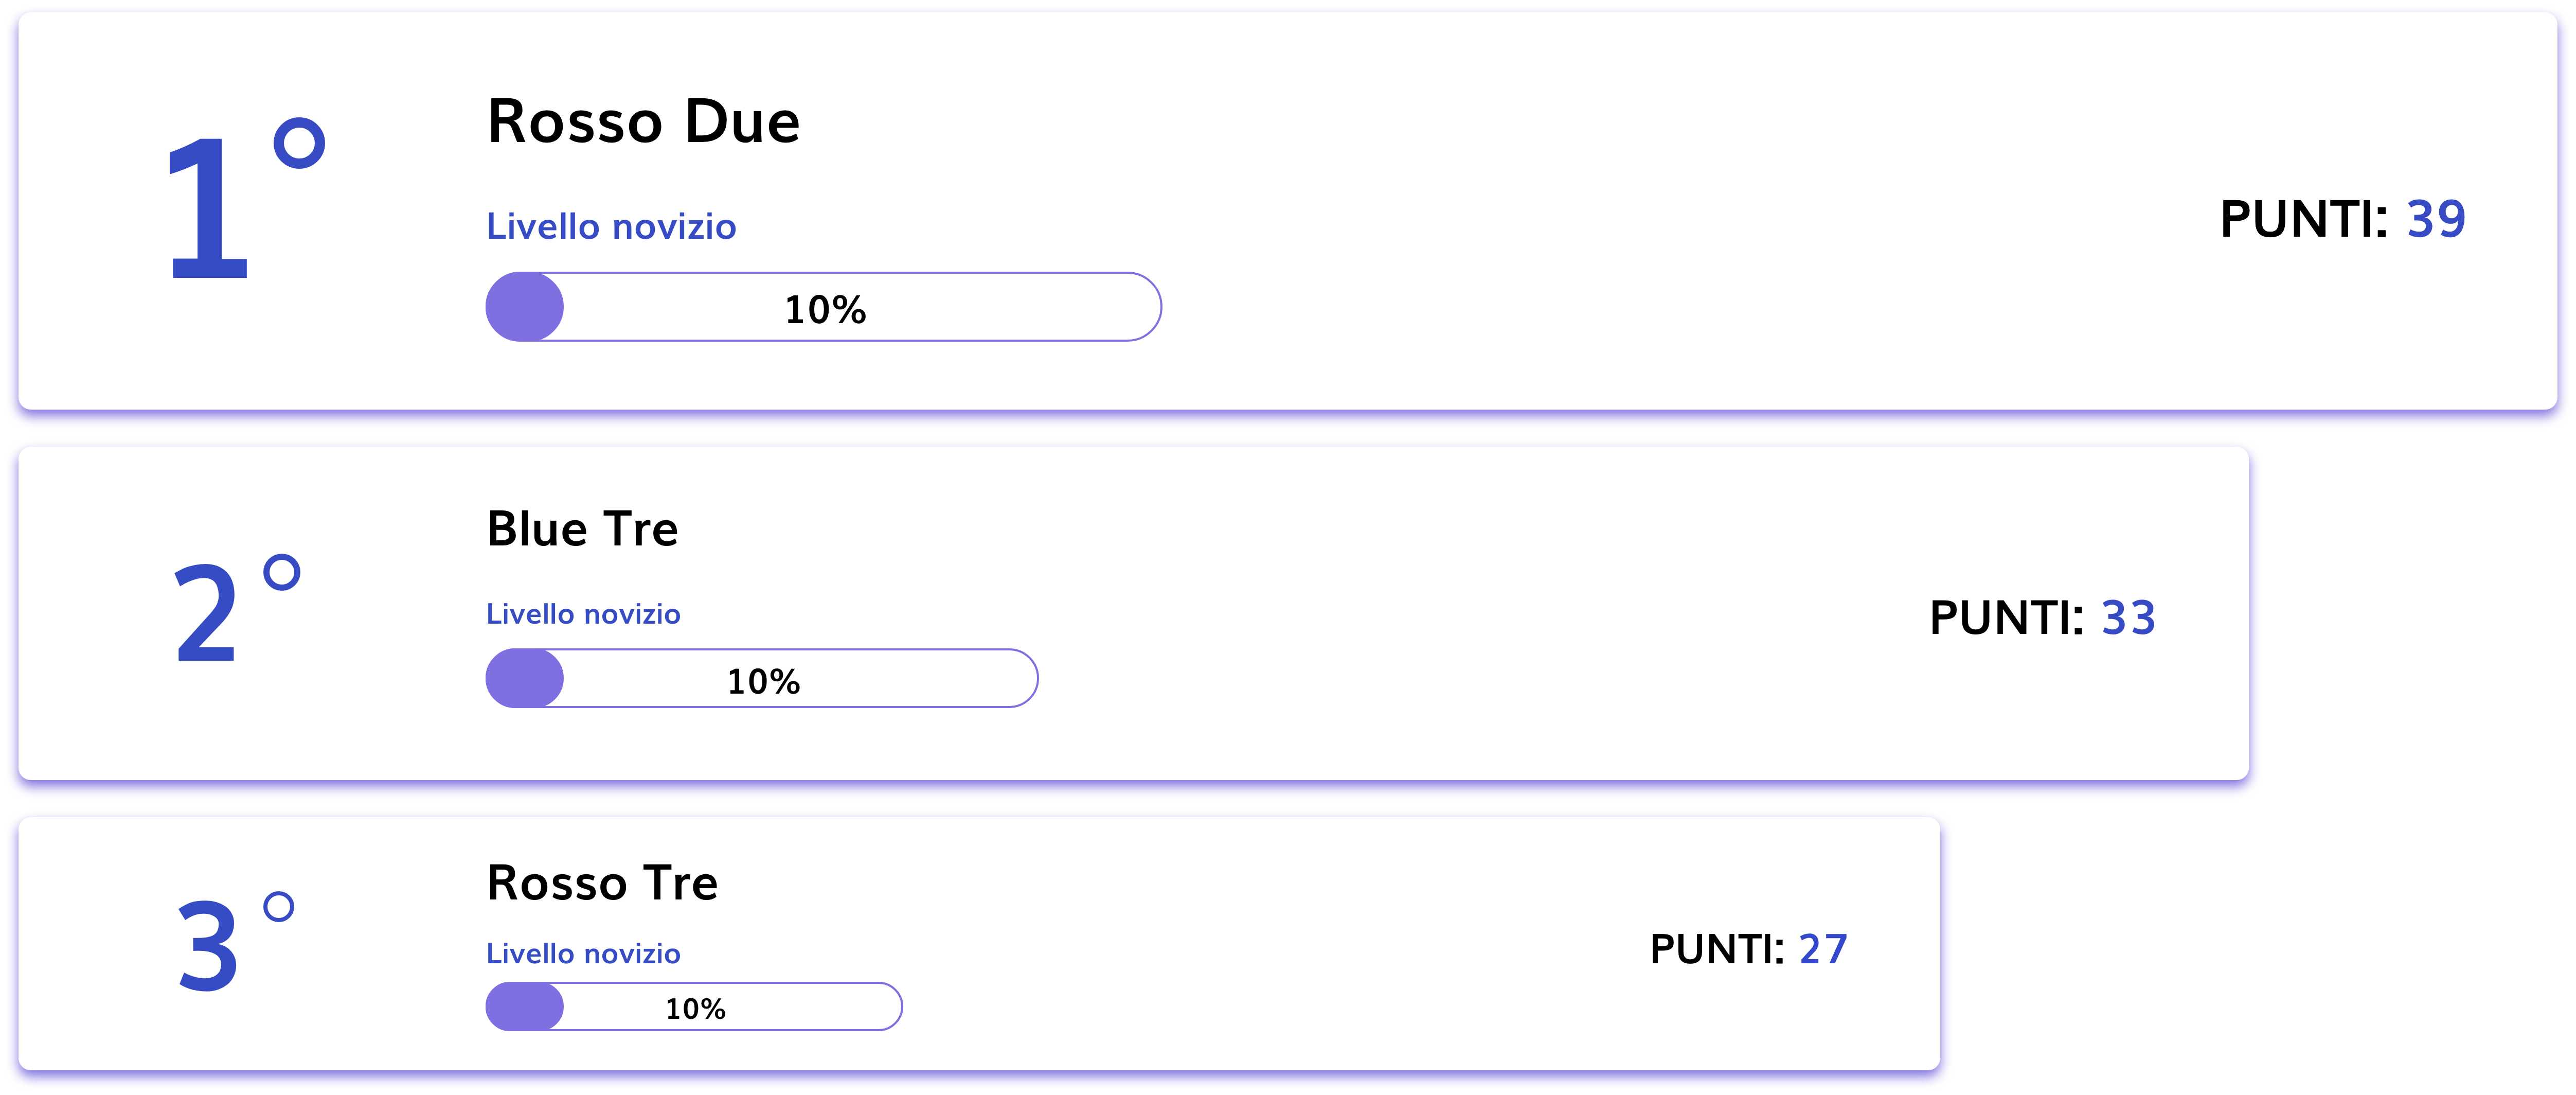The image size is (2576, 1095).
Task: Select the PUNTI: 39 score
Action: coord(2342,219)
